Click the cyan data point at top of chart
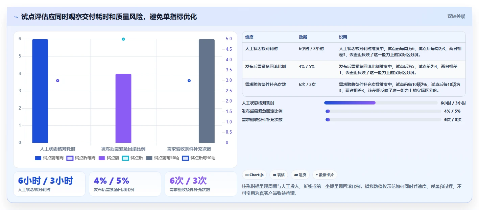479x210 pixels. coord(123,39)
